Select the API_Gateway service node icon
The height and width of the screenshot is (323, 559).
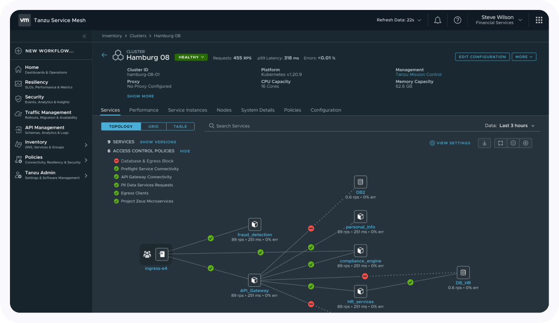click(254, 280)
